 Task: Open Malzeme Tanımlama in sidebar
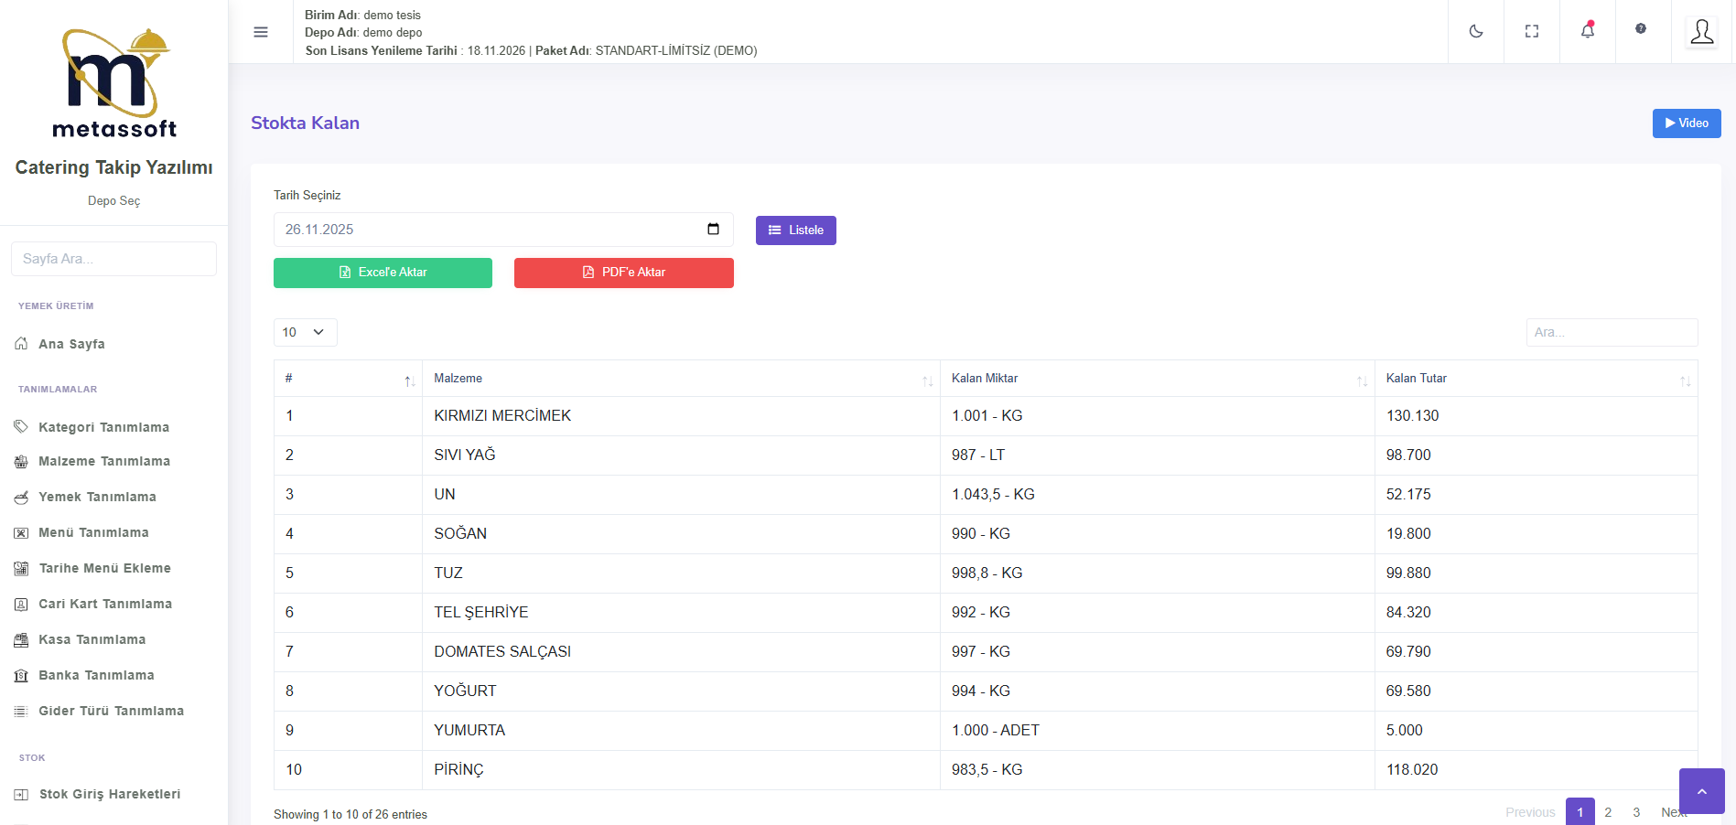(x=103, y=462)
